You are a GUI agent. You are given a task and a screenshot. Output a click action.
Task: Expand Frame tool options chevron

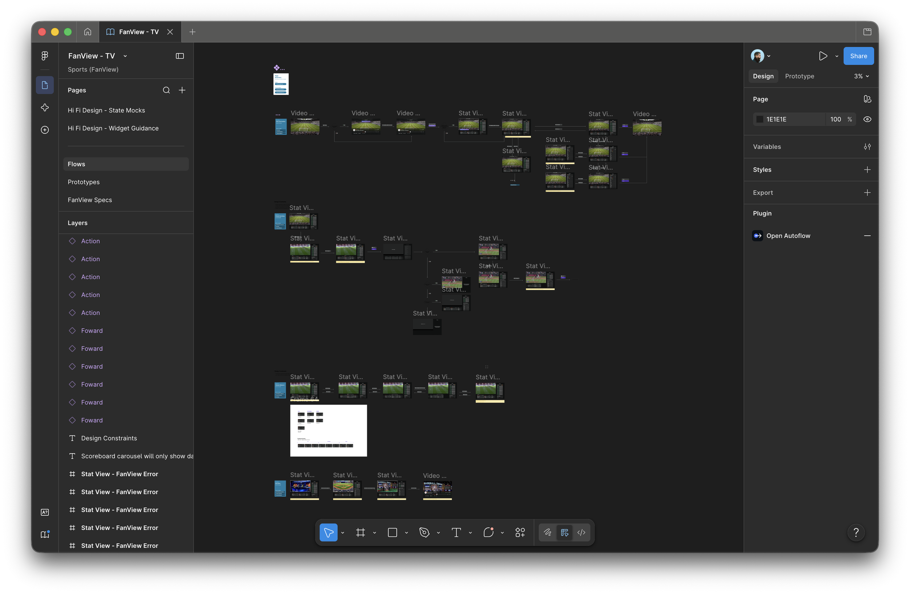coord(374,533)
